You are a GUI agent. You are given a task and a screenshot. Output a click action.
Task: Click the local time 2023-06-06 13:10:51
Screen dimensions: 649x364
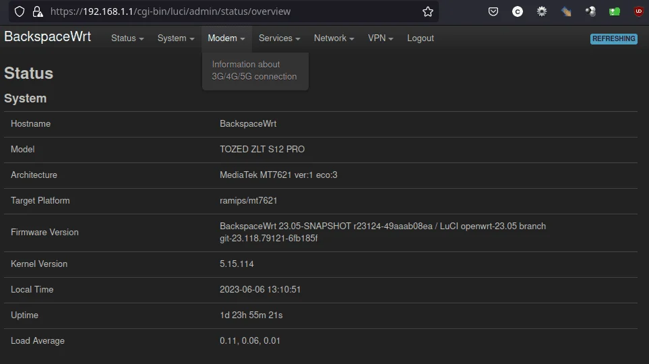pos(260,290)
